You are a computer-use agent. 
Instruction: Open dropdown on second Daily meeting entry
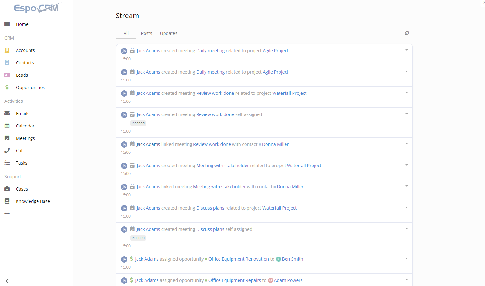pyautogui.click(x=407, y=71)
